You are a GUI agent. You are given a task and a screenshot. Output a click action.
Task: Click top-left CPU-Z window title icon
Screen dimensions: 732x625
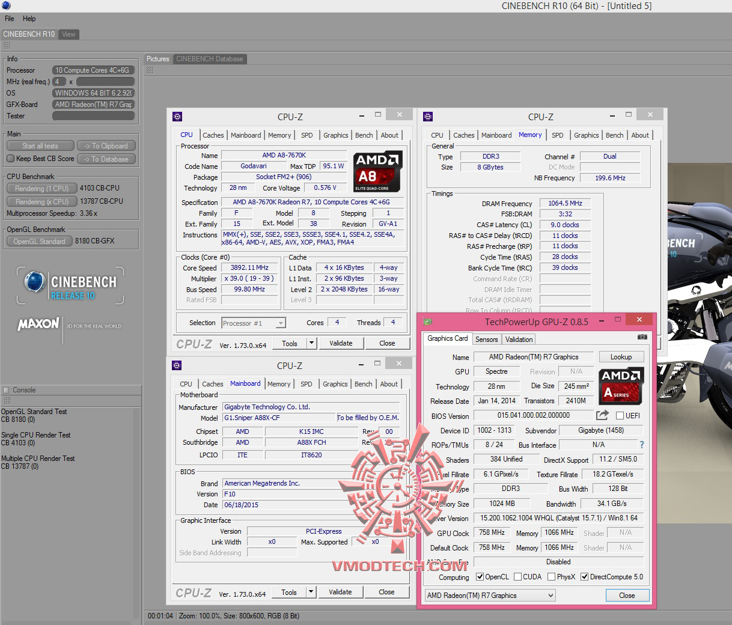coord(177,117)
